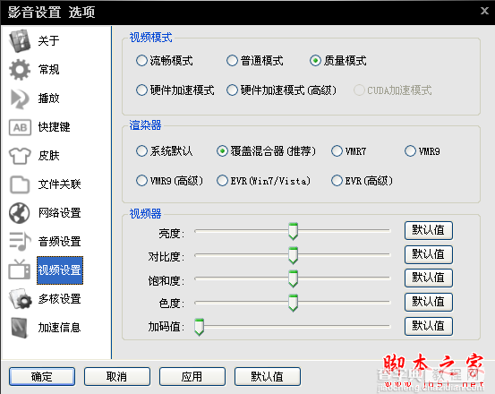Image resolution: width=495 pixels, height=394 pixels.
Task: Close the 影音设置 选项 dialog
Action: (x=484, y=12)
